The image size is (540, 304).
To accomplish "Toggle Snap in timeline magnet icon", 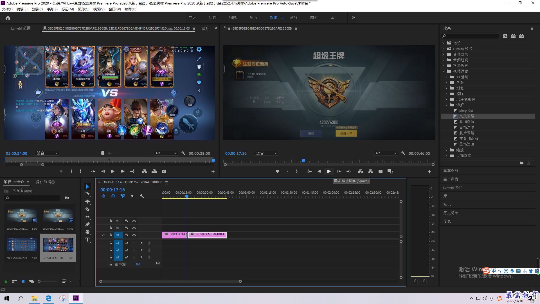I will (x=113, y=196).
